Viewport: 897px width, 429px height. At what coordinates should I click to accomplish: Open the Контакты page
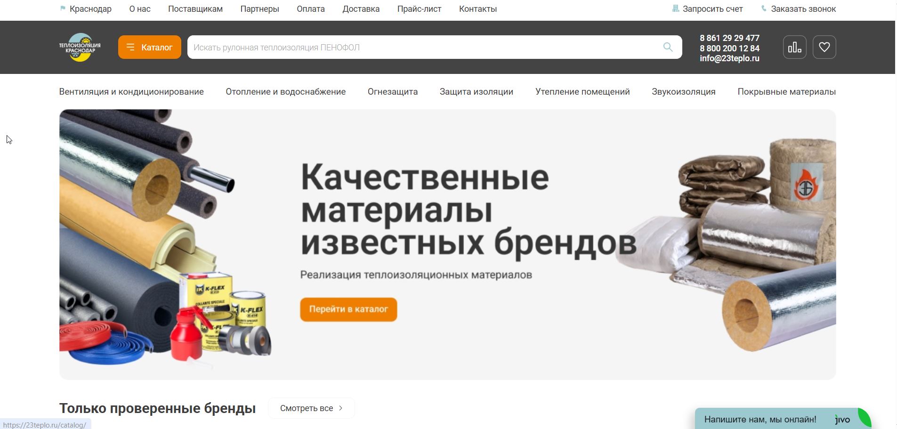[x=478, y=9]
